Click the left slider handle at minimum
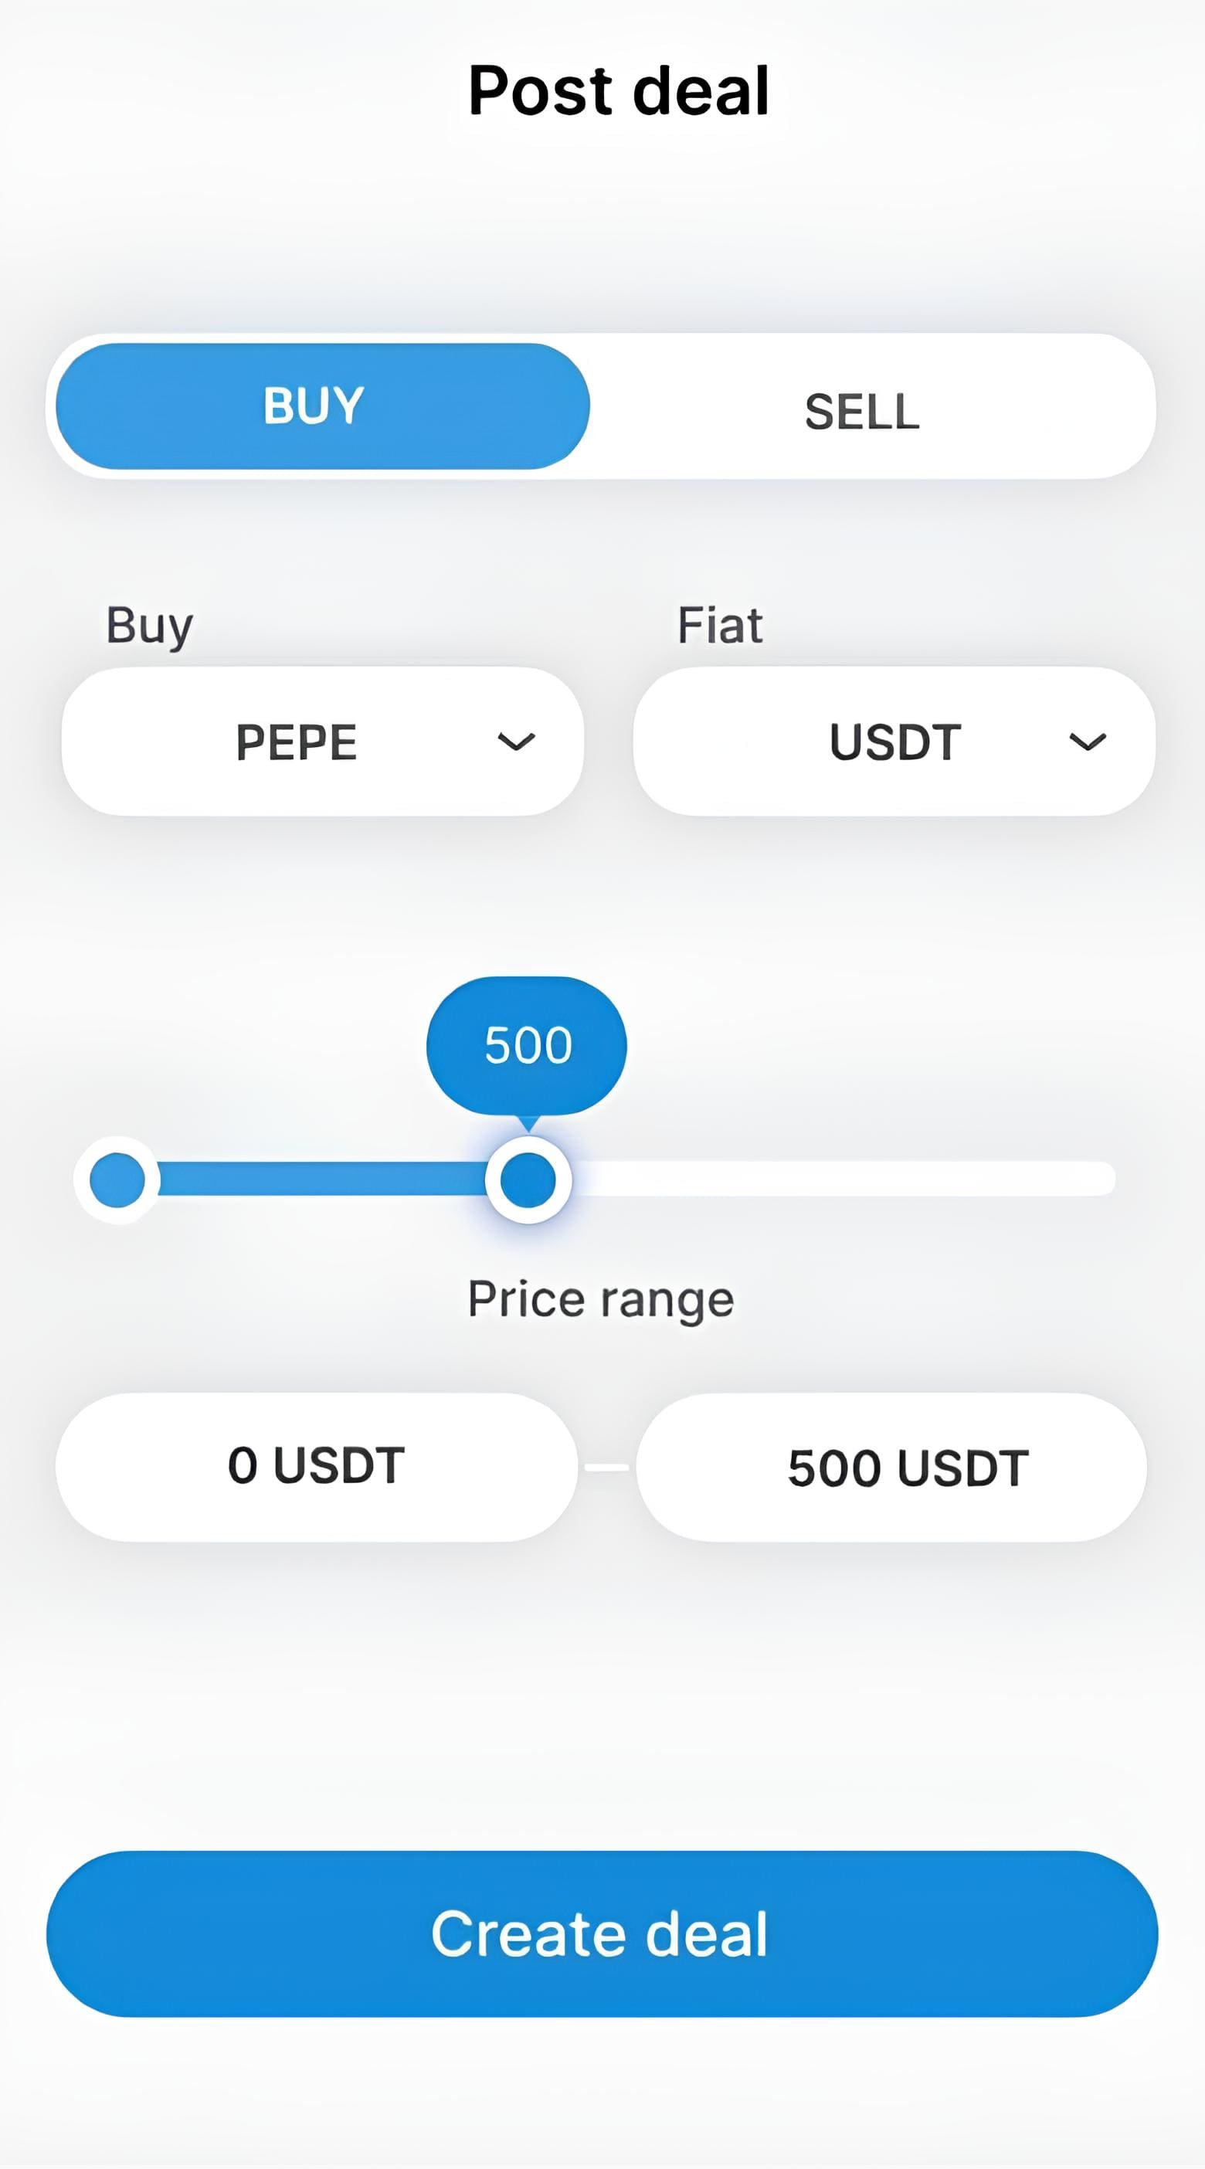The height and width of the screenshot is (2169, 1205). coord(117,1179)
